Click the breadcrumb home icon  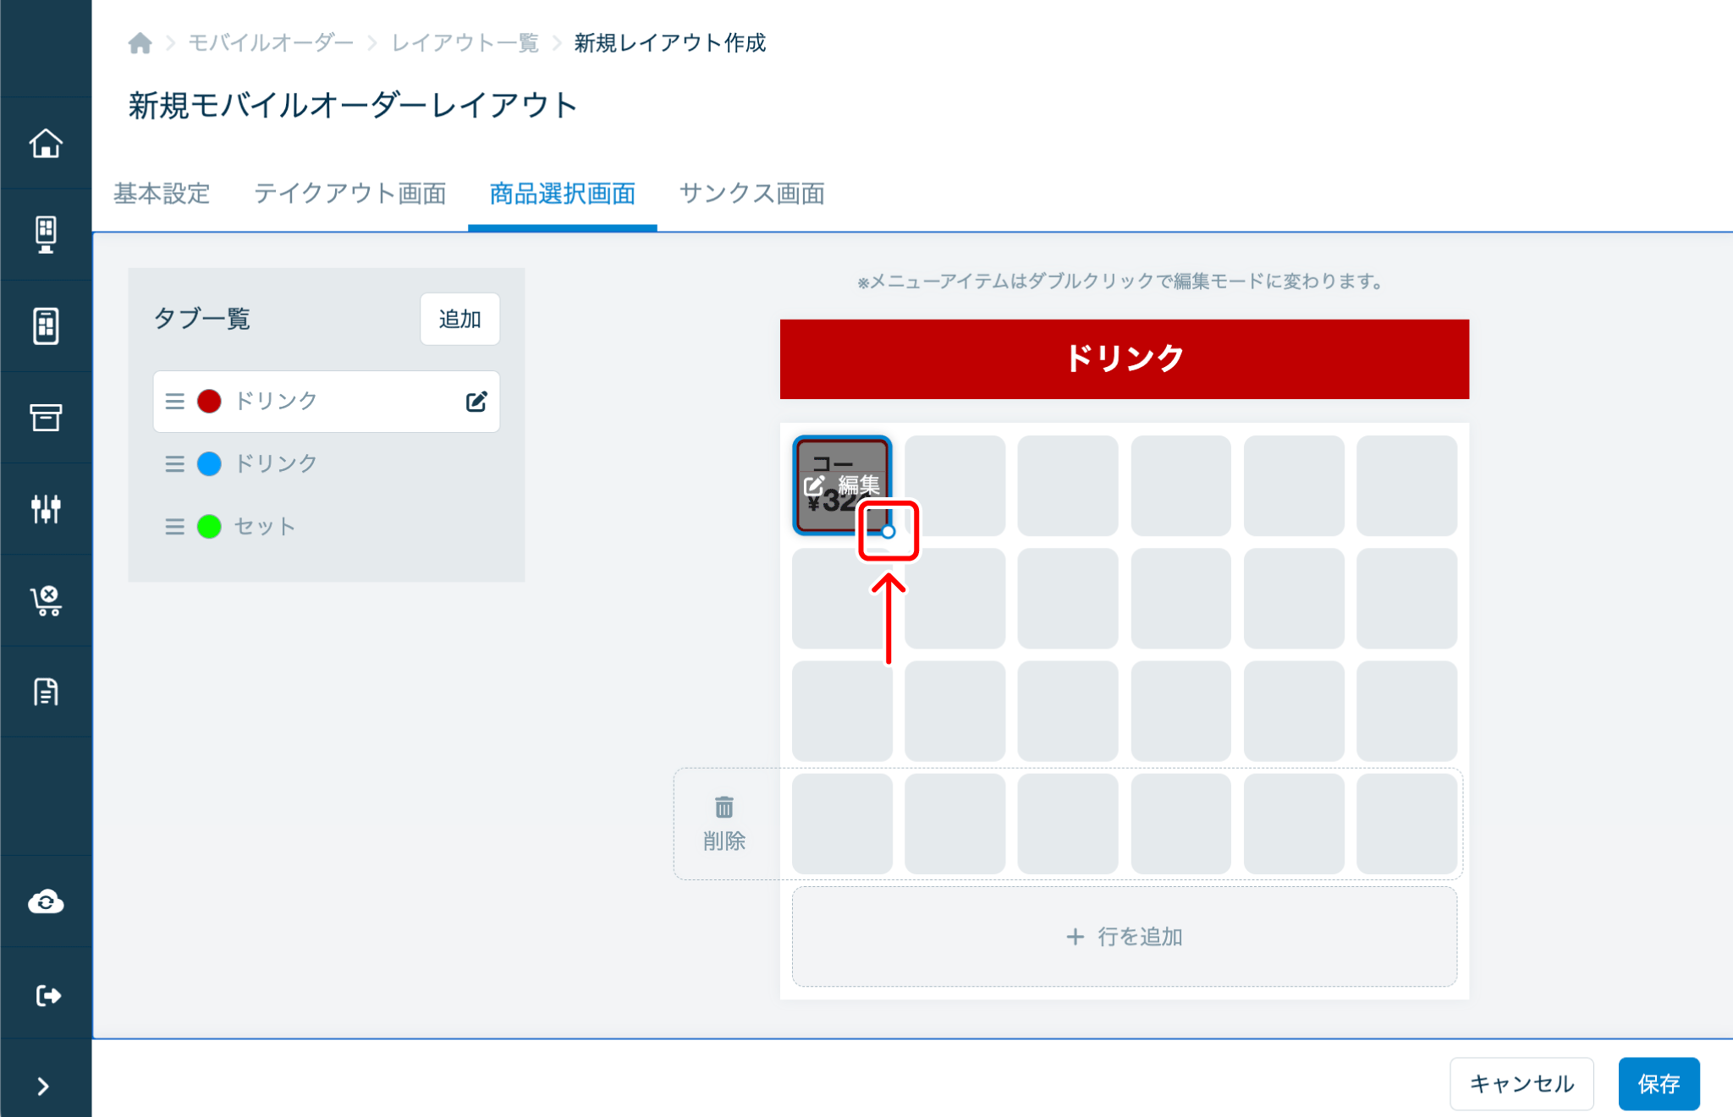pos(140,43)
